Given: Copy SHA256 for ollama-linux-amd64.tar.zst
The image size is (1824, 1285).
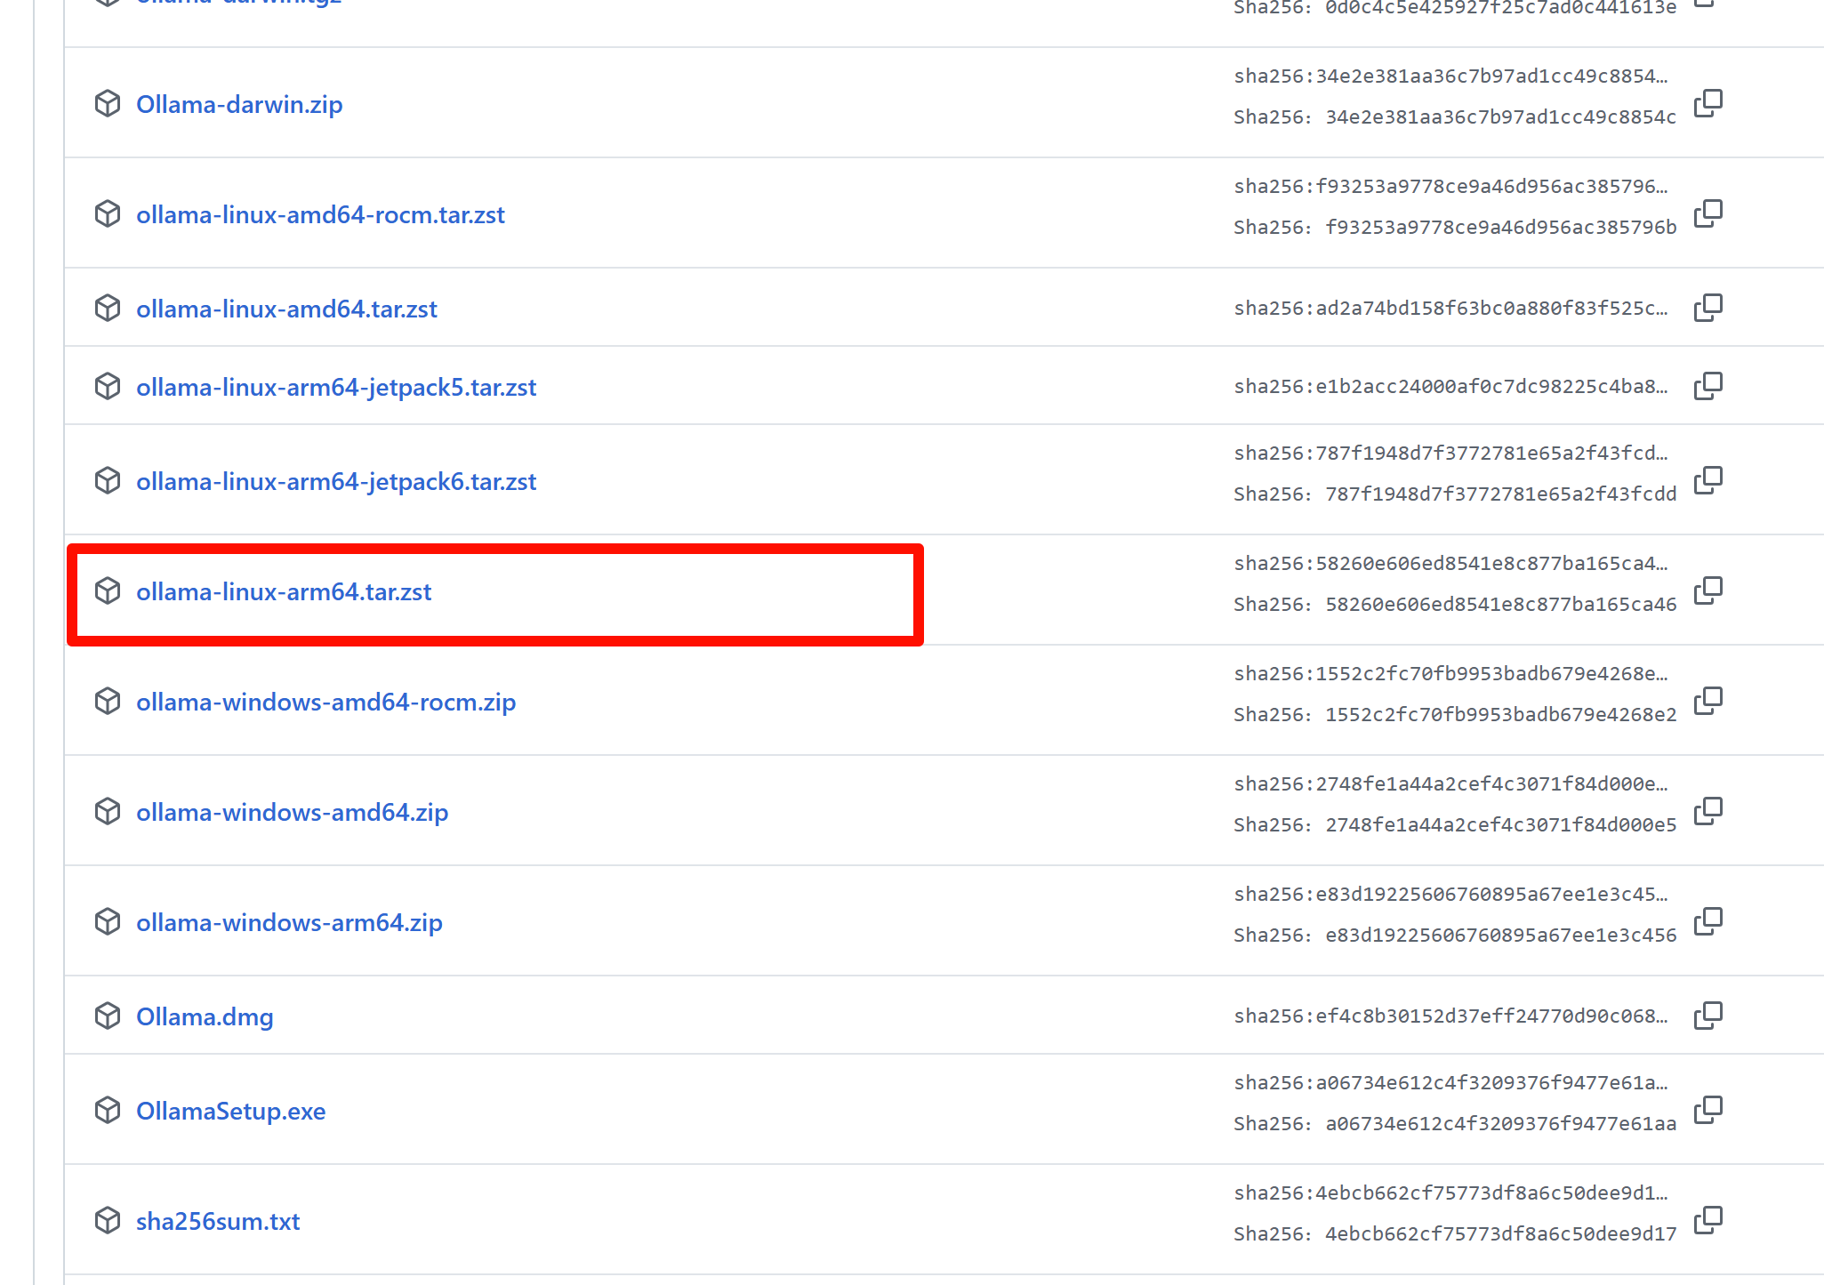Looking at the screenshot, I should tap(1707, 308).
